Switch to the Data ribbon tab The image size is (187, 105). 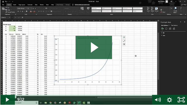coord(36,5)
